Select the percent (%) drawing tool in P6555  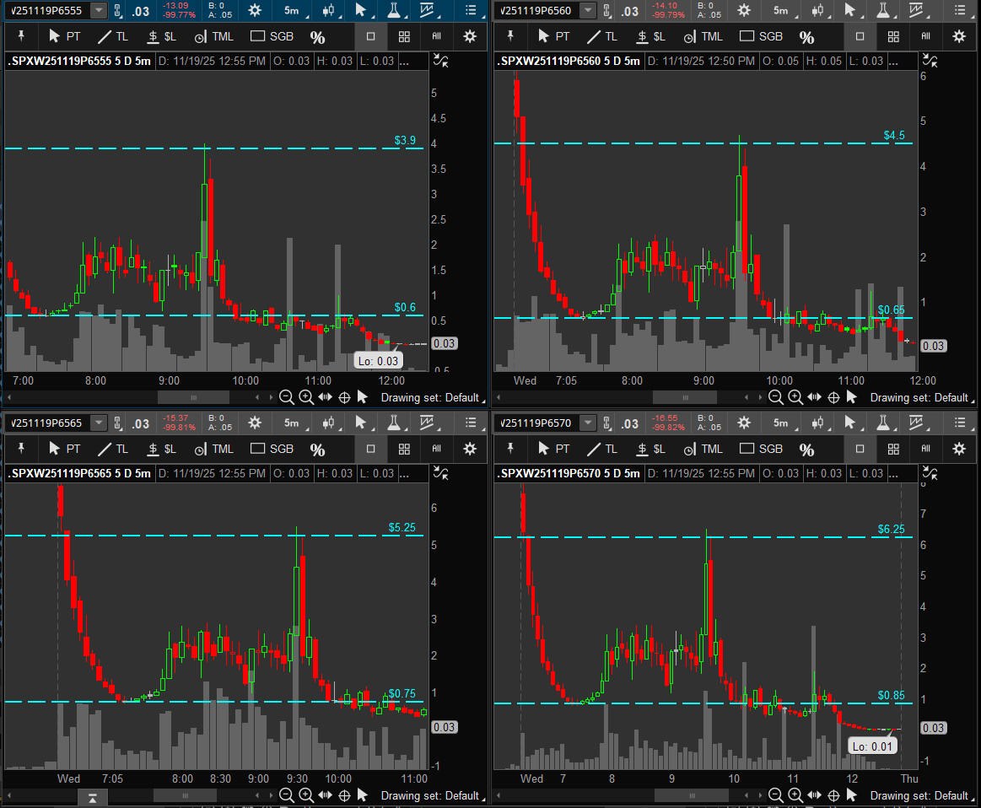click(317, 37)
